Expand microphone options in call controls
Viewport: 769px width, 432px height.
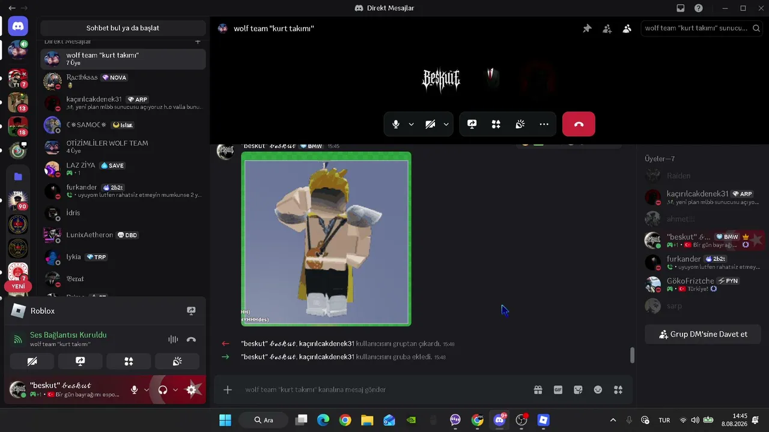tap(411, 124)
